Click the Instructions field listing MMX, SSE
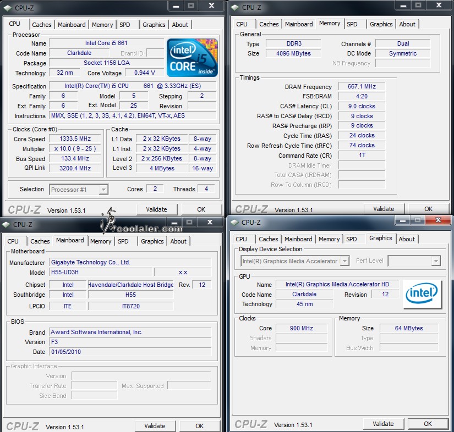Screen dimensions: 454x432 133,115
